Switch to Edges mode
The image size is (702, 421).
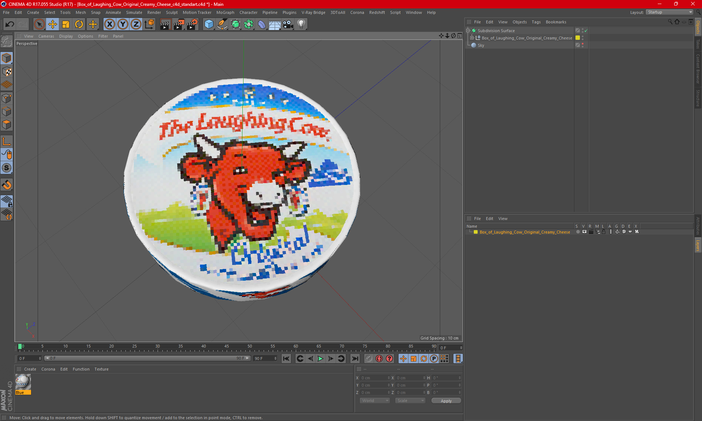pos(7,111)
